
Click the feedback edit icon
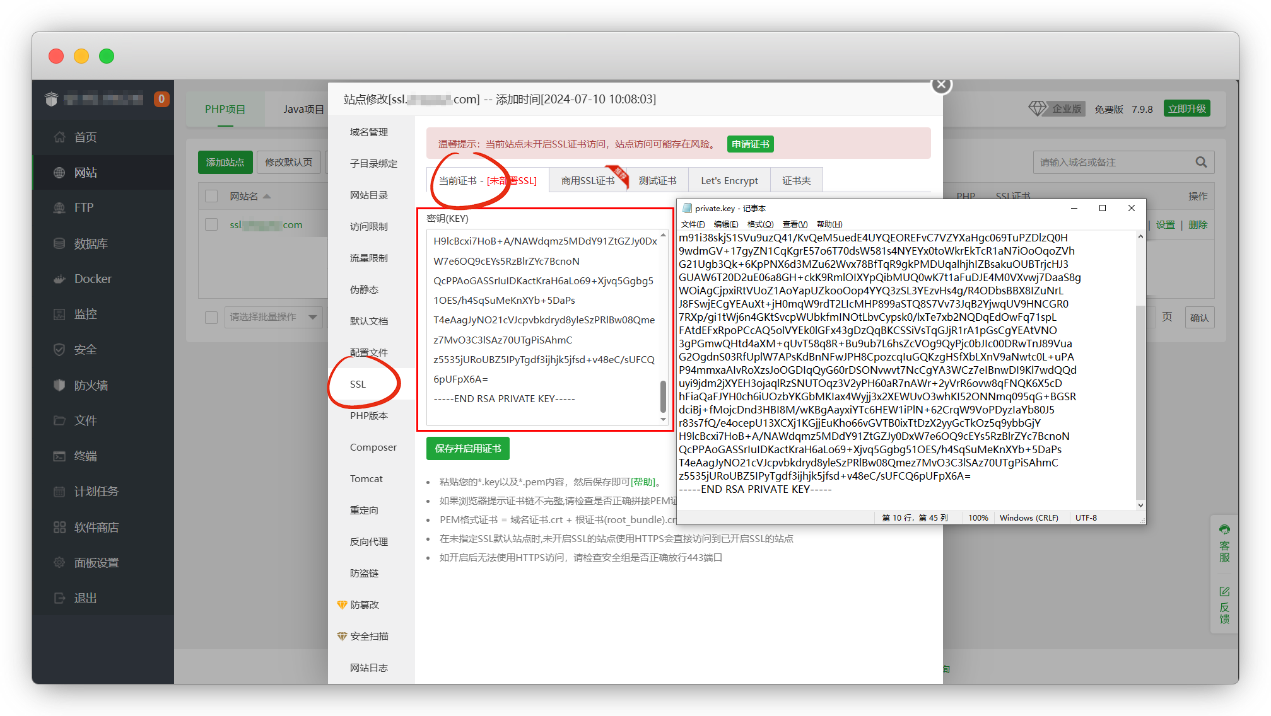point(1224,591)
